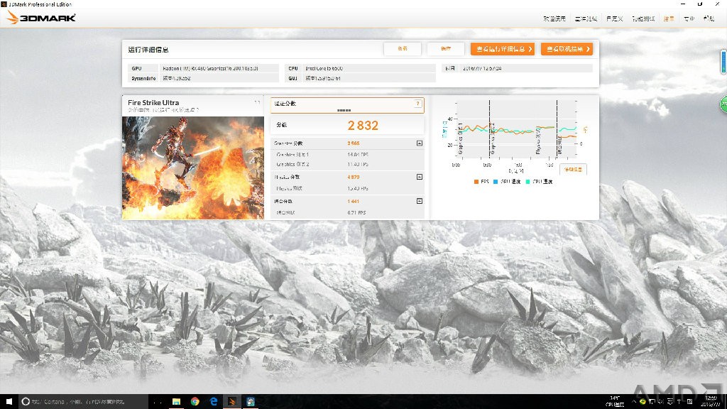Click the GPU name field Radeon RX 480
727x409 pixels.
click(219, 68)
